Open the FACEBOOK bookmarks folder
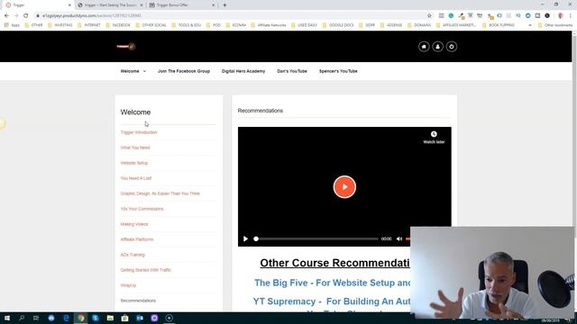Image resolution: width=577 pixels, height=324 pixels. [x=118, y=25]
